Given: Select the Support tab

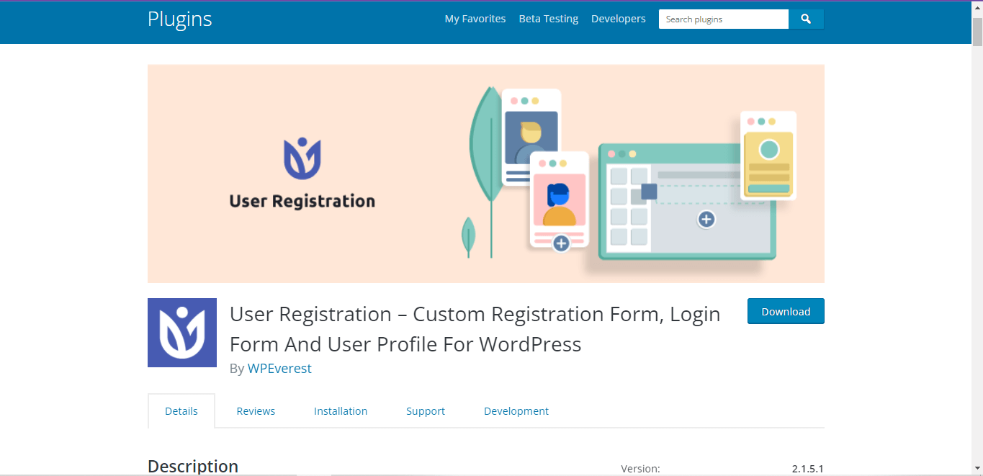Looking at the screenshot, I should tap(425, 410).
